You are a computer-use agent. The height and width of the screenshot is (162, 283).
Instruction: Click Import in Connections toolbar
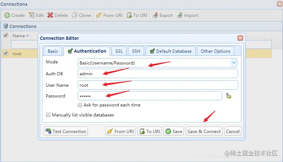point(188,15)
